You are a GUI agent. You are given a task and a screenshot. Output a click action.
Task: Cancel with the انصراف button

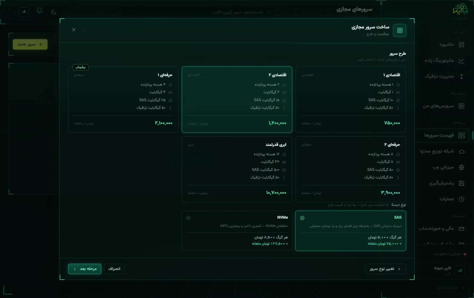[x=115, y=269]
